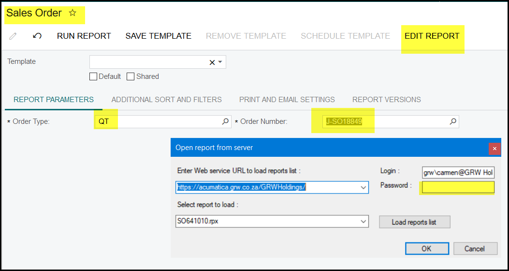Image resolution: width=509 pixels, height=271 pixels.
Task: Open the Select report to load dropdown
Action: pos(363,222)
